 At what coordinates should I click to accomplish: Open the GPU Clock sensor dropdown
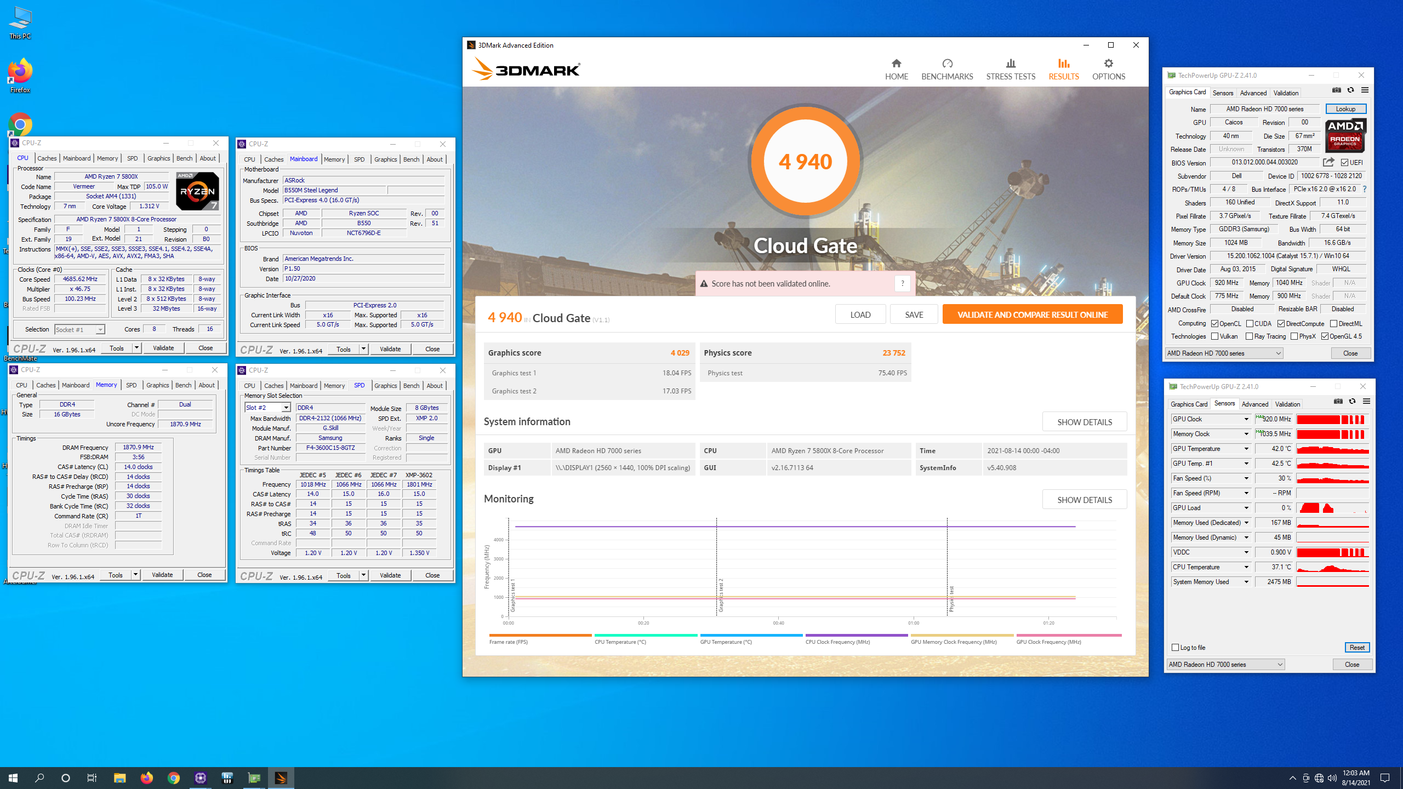point(1246,419)
